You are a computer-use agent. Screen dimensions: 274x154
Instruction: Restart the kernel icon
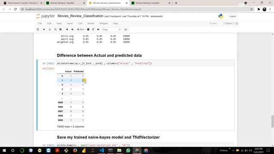pyautogui.click(x=93, y=30)
